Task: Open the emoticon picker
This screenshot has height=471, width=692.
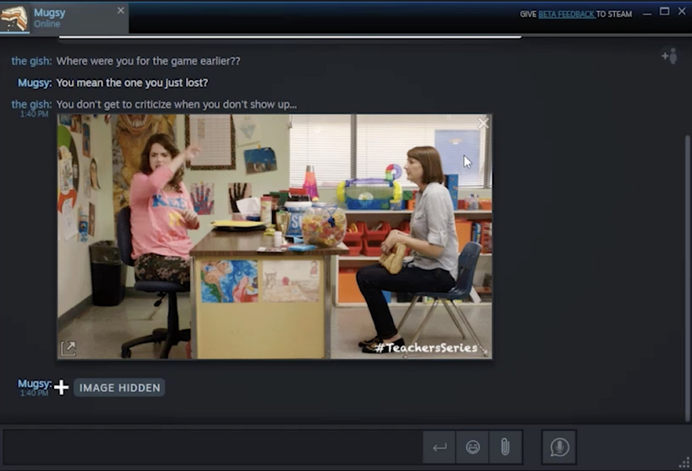Action: pyautogui.click(x=473, y=447)
